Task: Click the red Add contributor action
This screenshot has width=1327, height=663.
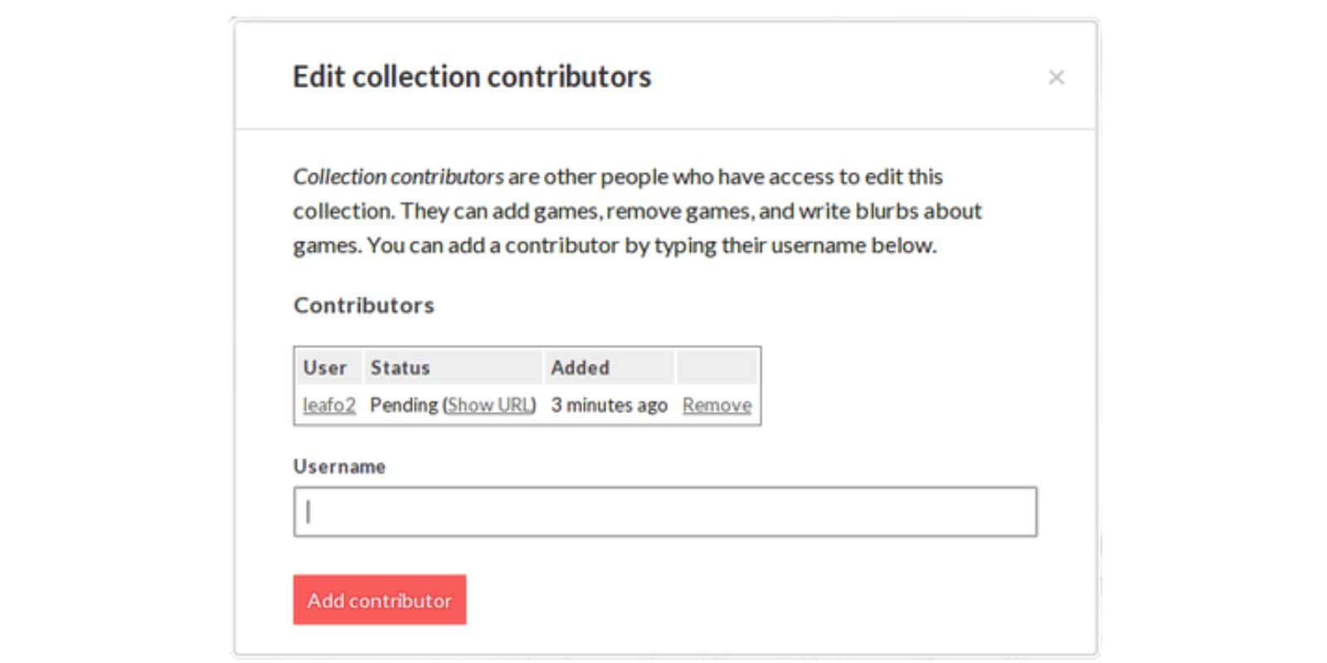Action: tap(379, 600)
